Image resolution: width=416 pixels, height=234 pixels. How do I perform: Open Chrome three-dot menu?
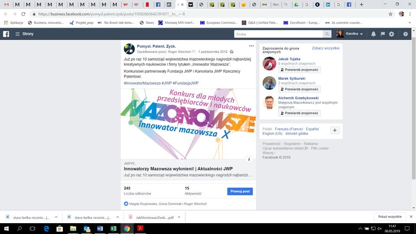[x=410, y=14]
